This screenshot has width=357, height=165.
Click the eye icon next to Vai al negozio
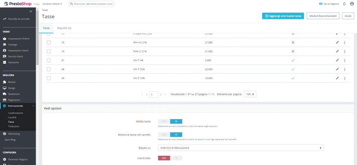(x=321, y=4)
